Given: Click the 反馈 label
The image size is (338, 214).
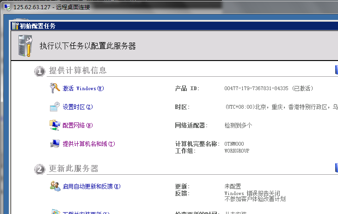Looking at the screenshot, I should 182,193.
